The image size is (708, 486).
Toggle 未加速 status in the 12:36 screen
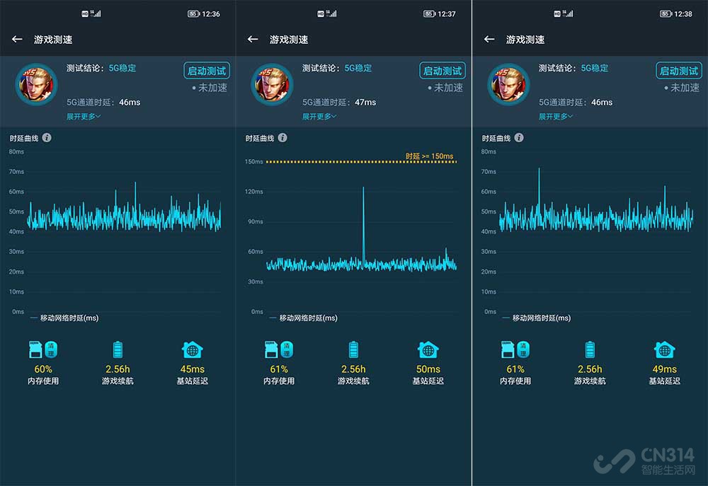click(209, 88)
